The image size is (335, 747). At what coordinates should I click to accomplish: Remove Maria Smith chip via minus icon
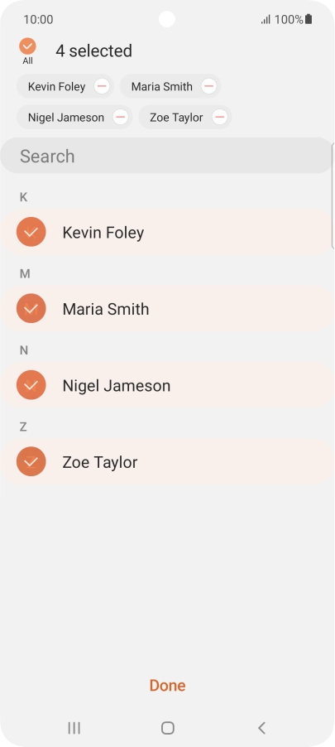point(208,86)
